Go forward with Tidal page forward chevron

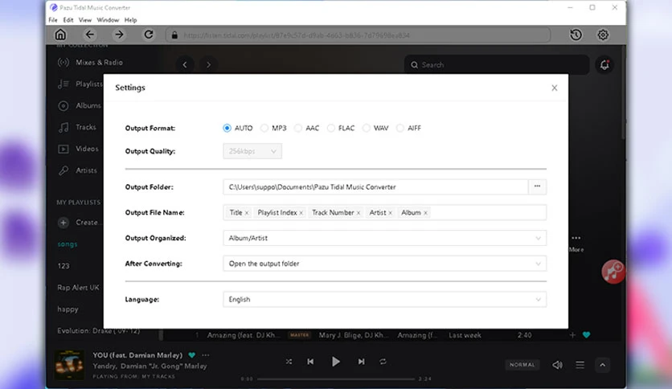(x=208, y=64)
